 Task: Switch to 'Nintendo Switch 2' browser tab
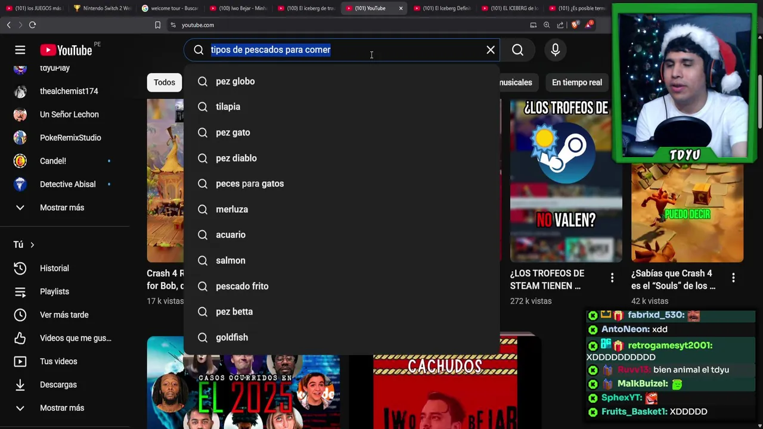pyautogui.click(x=102, y=8)
